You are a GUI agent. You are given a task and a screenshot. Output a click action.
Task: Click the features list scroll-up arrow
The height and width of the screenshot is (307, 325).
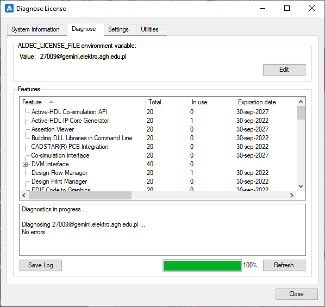click(x=301, y=102)
